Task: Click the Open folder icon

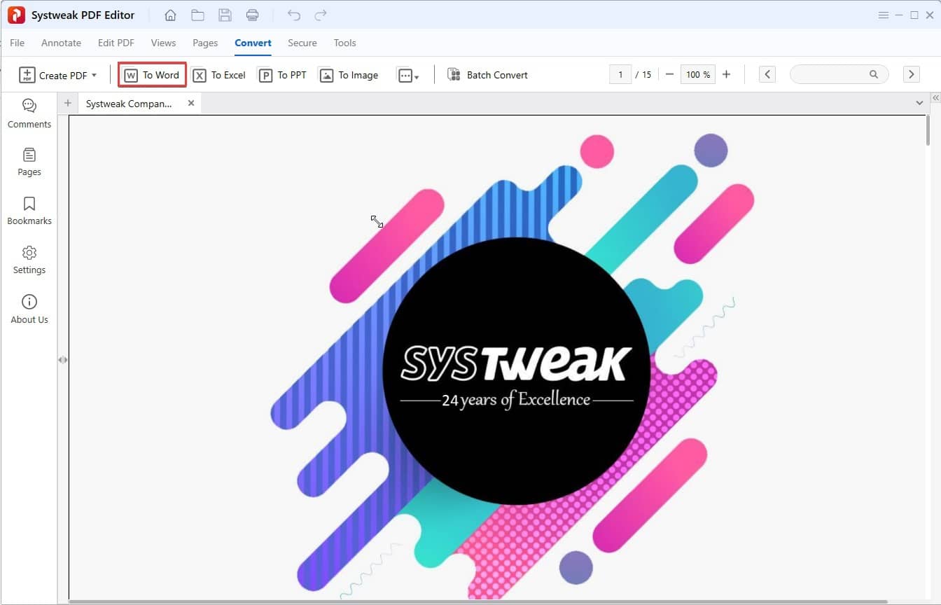Action: click(x=197, y=15)
